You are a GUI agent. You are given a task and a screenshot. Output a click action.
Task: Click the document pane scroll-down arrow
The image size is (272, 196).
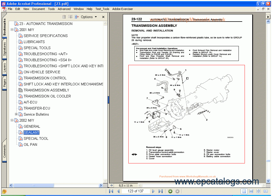pos(268,181)
